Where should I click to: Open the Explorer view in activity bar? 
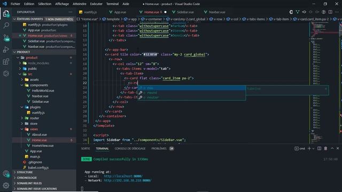pos(6,14)
